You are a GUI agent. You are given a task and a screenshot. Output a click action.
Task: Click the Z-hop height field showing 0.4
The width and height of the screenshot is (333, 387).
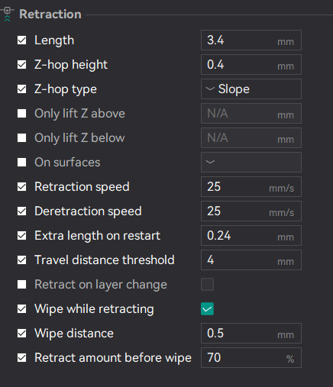click(251, 65)
